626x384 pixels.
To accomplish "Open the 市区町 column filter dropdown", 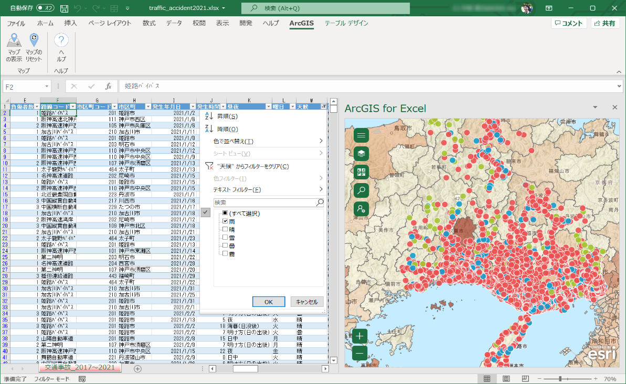I will 148,106.
